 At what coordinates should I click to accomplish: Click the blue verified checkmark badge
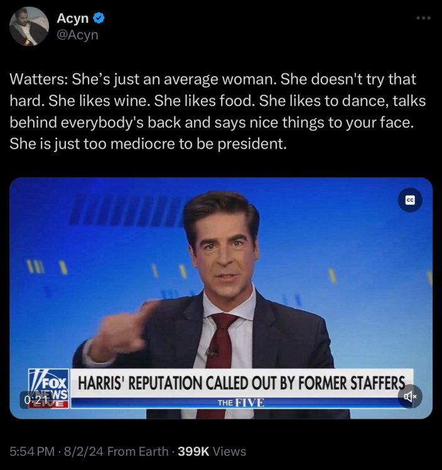pyautogui.click(x=99, y=18)
